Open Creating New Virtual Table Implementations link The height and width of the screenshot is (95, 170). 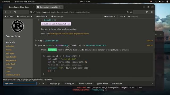pos(69,34)
